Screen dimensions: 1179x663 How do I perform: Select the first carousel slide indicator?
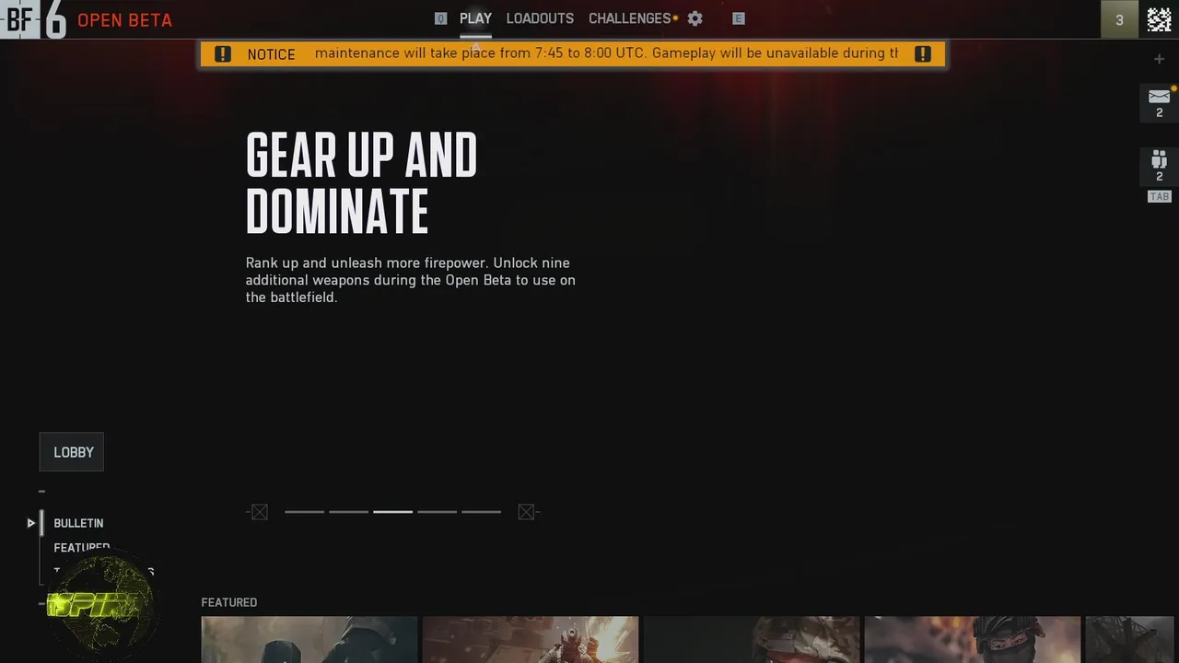pos(304,512)
